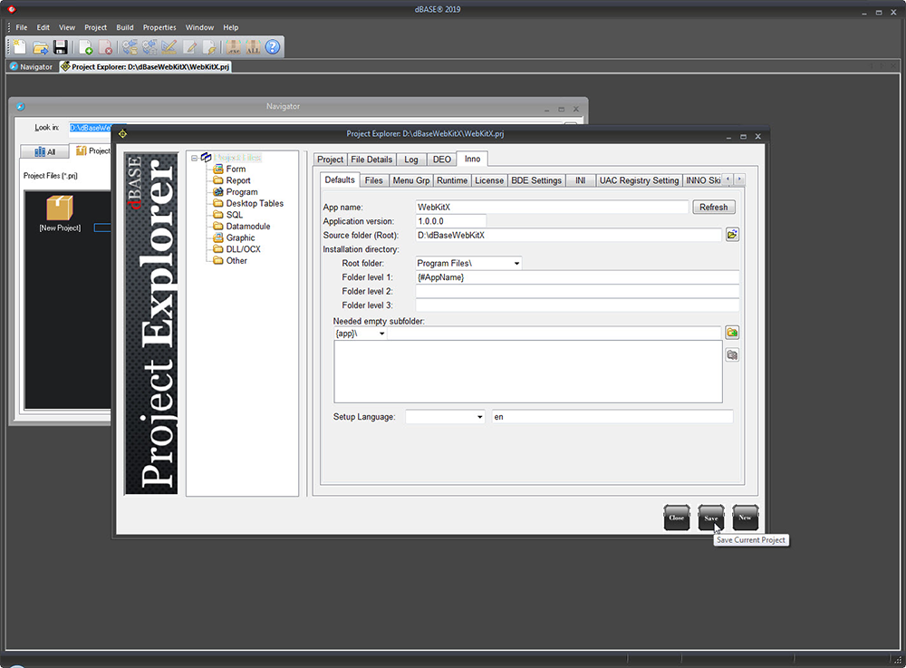Click the remove file (red X) toolbar icon
Image resolution: width=906 pixels, height=668 pixels.
tap(105, 47)
